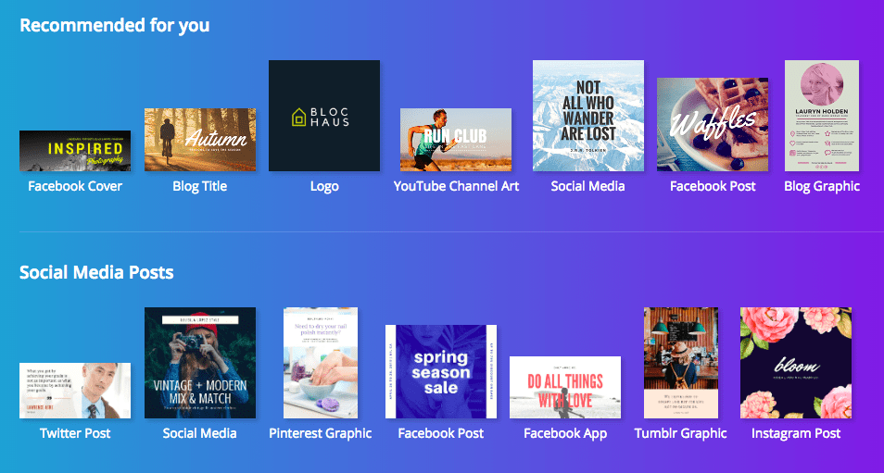The image size is (884, 473).
Task: Choose the Bloc Haus Logo template
Action: pos(324,116)
